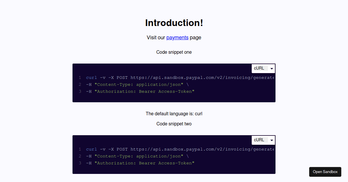Select line number 1 in the first code snippet
Screen dimensions: 348x182
pyautogui.click(x=80, y=77)
